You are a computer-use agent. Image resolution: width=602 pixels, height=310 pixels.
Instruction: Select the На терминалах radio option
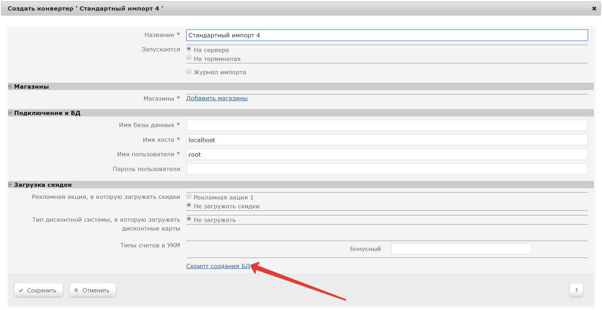point(189,58)
